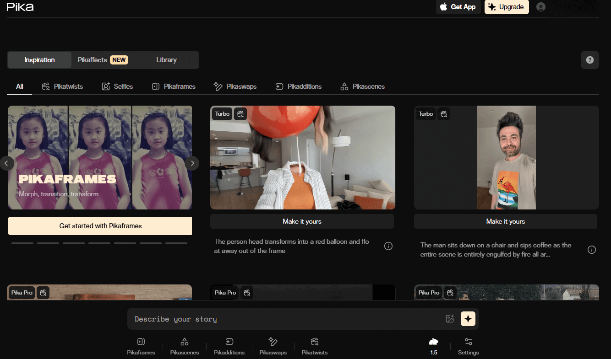Viewport: 611px width, 359px height.
Task: Show info for red balloon video prompt
Action: point(388,246)
